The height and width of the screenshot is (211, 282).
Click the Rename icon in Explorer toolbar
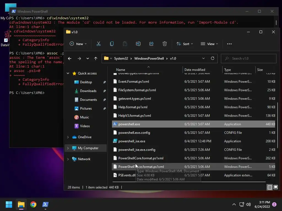point(138,44)
